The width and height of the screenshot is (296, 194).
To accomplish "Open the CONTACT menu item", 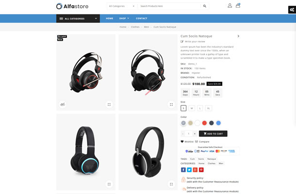I will click(x=141, y=18).
